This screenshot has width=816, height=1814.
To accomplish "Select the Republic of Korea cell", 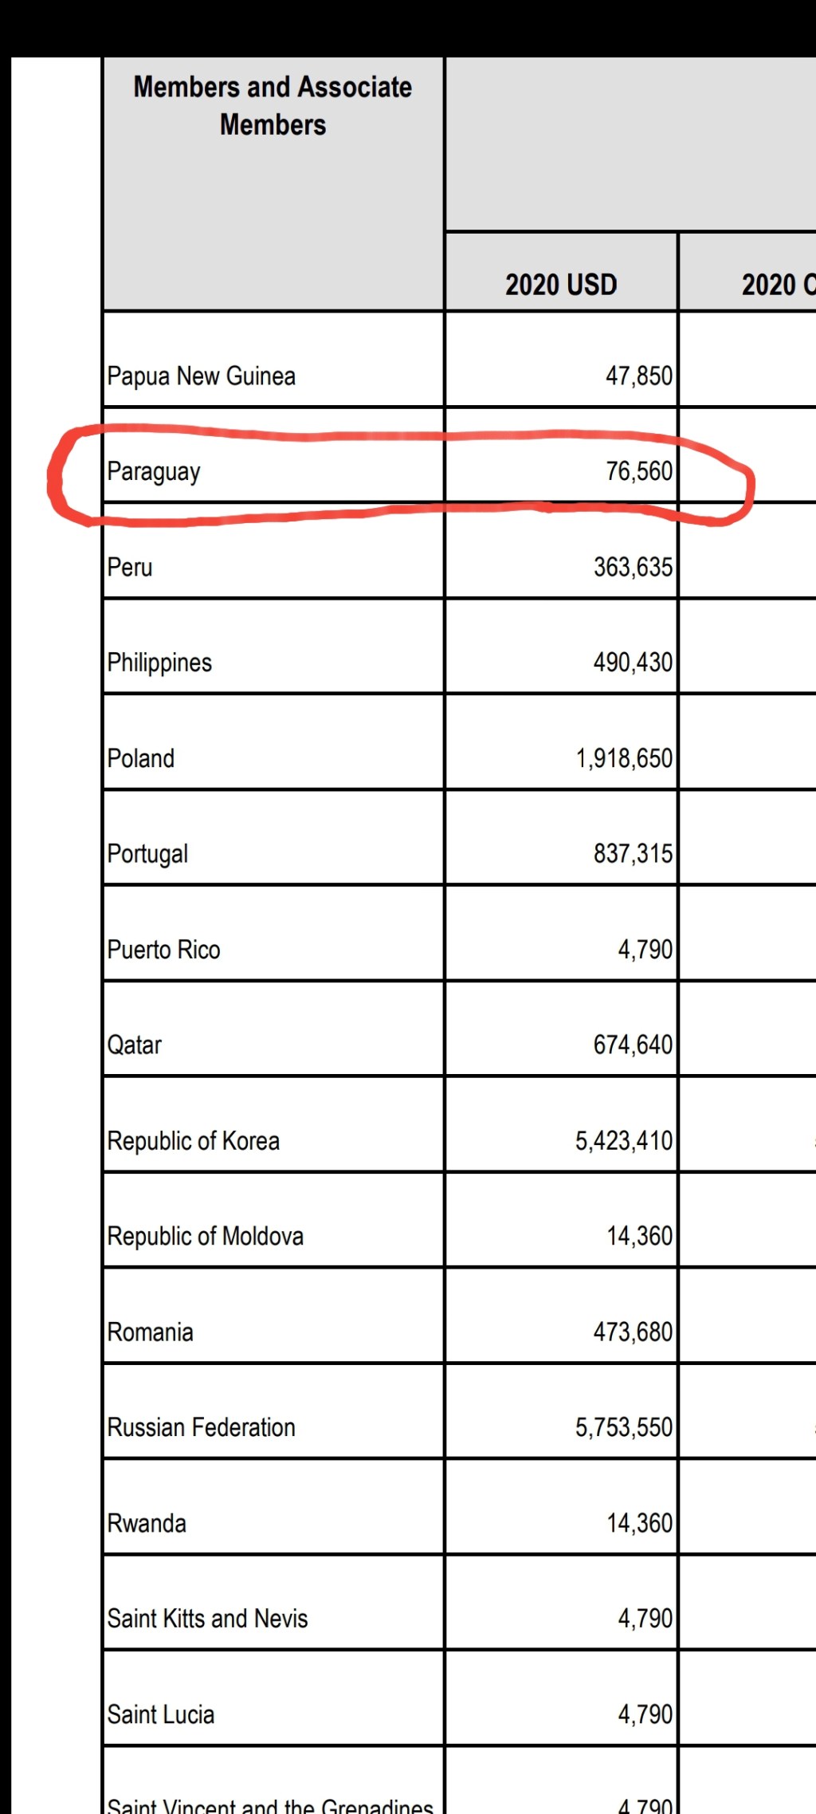I will point(194,1141).
